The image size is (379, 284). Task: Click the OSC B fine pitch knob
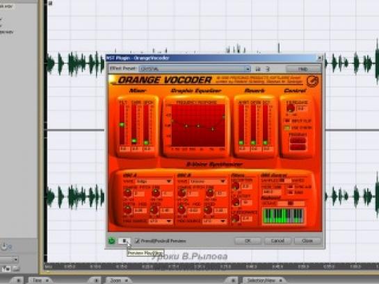click(210, 193)
